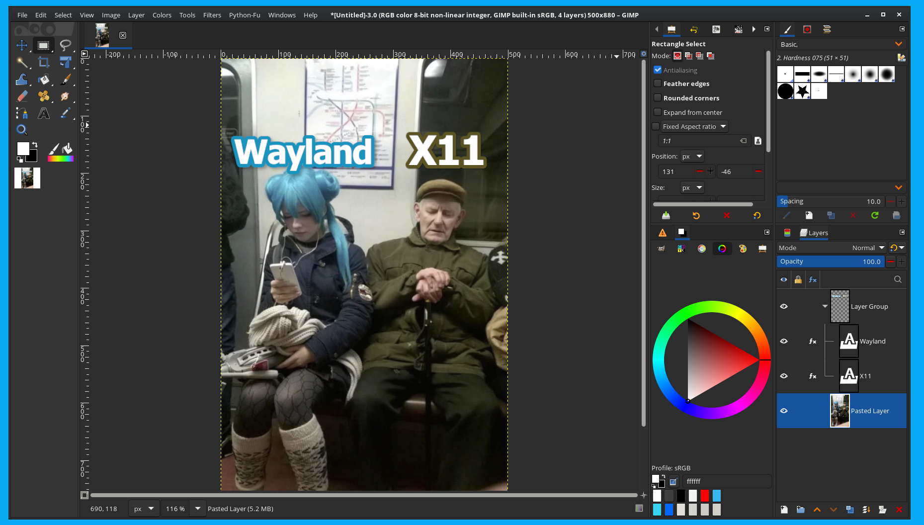Open the layer Mode dropdown
This screenshot has width=924, height=525.
(x=832, y=248)
